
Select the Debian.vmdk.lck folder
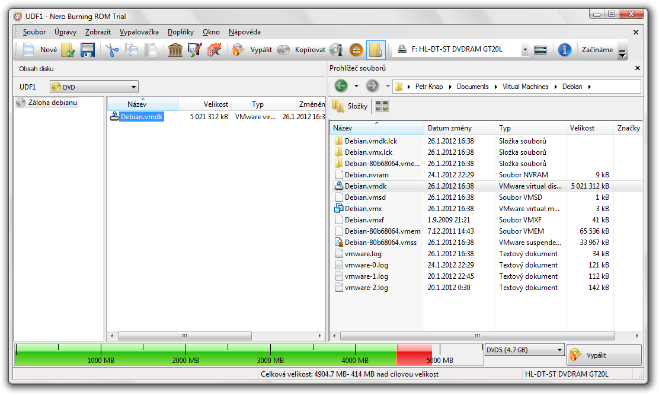point(371,141)
